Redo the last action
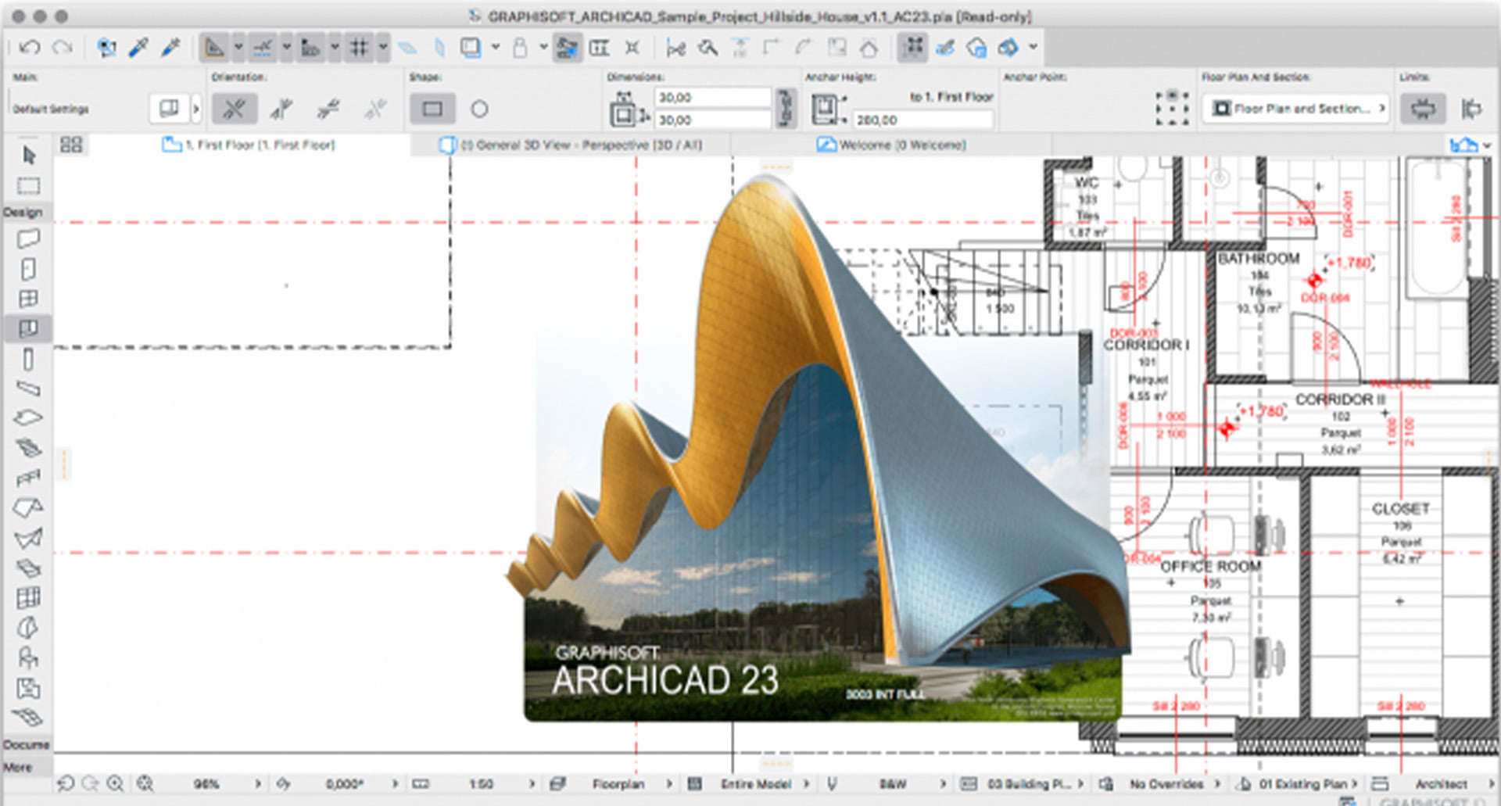 [63, 48]
